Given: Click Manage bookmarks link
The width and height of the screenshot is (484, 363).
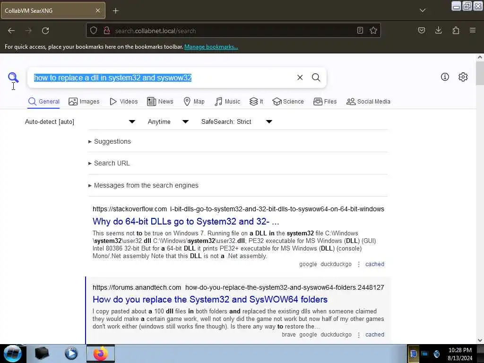Looking at the screenshot, I should click(x=211, y=47).
